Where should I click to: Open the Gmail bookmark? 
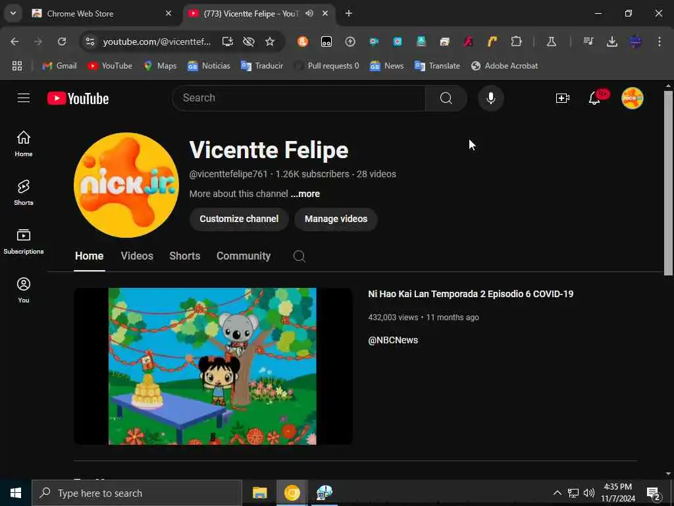[59, 66]
